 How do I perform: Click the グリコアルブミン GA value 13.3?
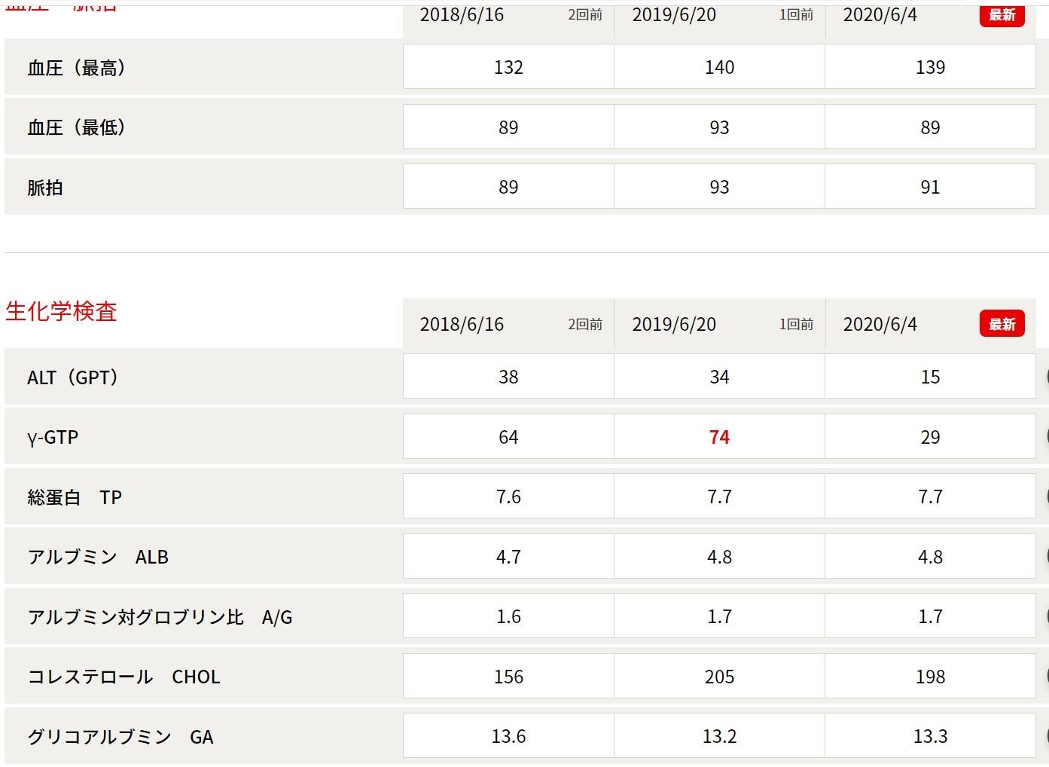tap(930, 736)
